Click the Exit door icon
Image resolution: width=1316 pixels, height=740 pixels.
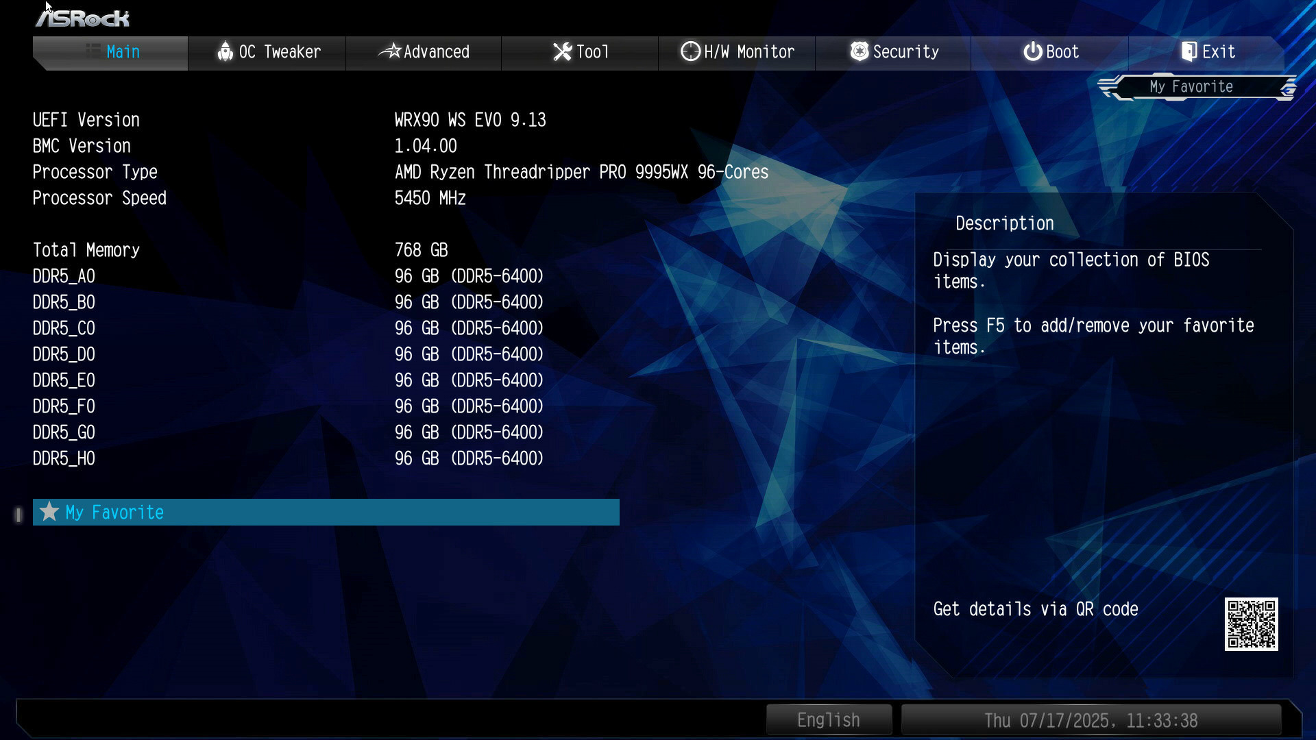[1189, 51]
